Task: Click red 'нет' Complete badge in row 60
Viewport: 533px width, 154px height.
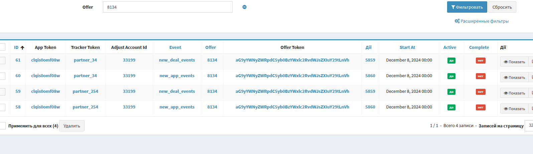Action: tap(481, 76)
